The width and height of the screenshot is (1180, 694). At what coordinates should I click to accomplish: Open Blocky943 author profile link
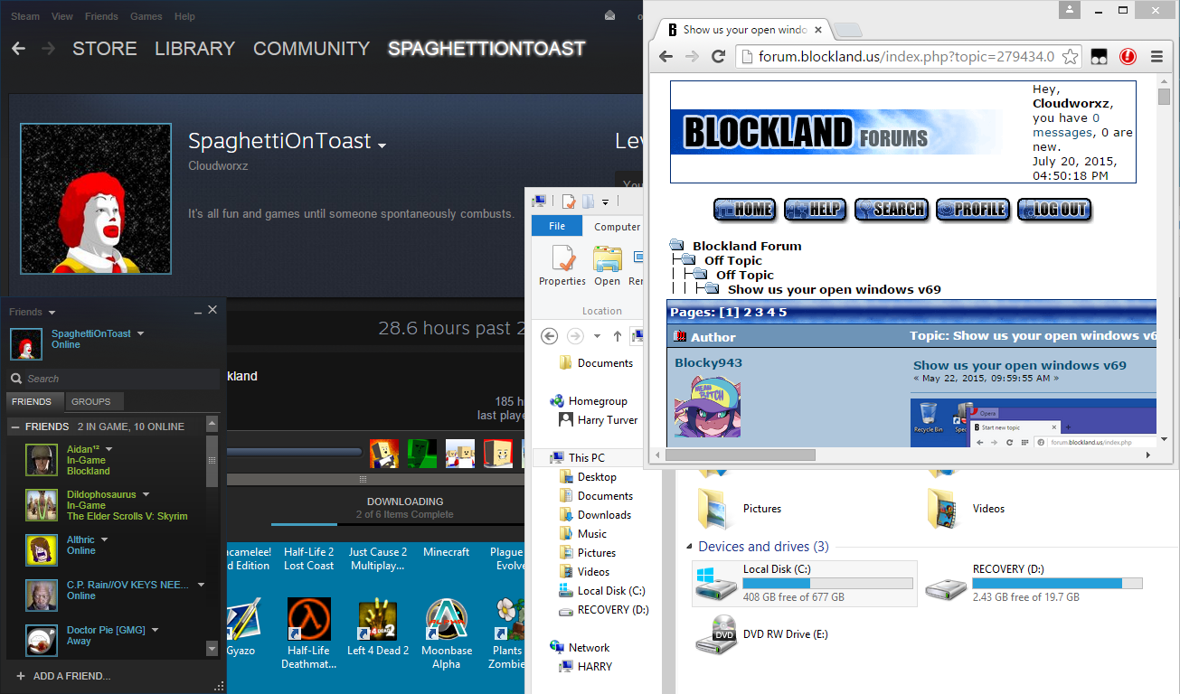[x=708, y=362]
